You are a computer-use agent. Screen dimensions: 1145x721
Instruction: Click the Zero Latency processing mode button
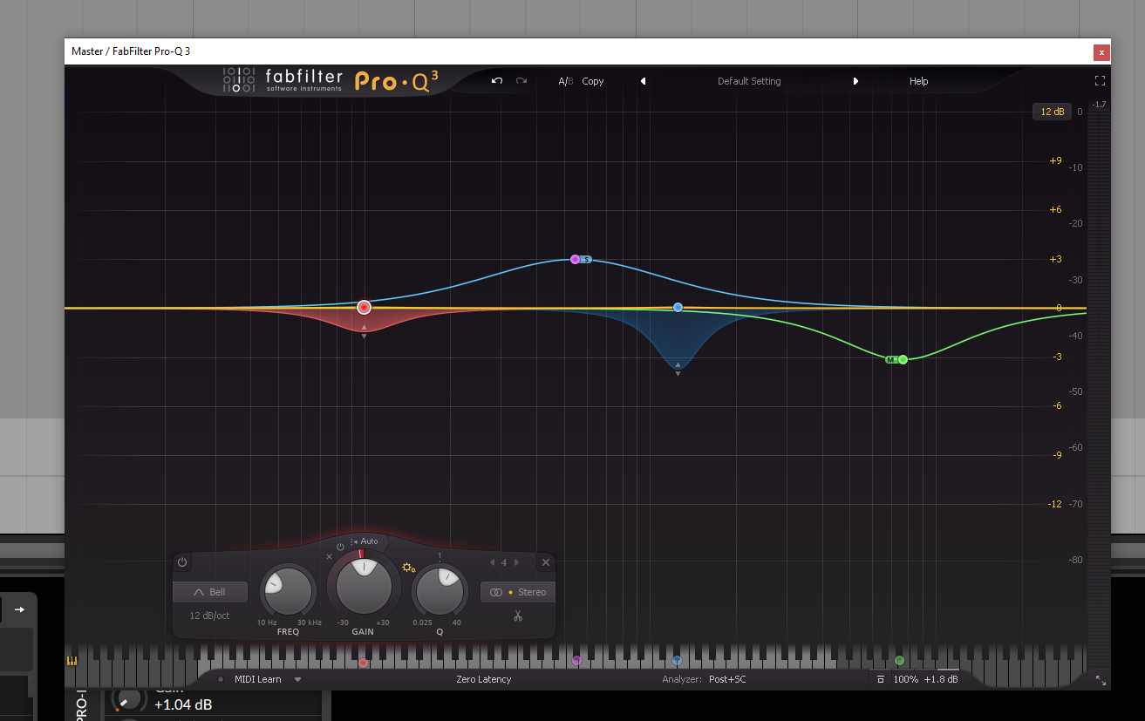click(x=483, y=679)
